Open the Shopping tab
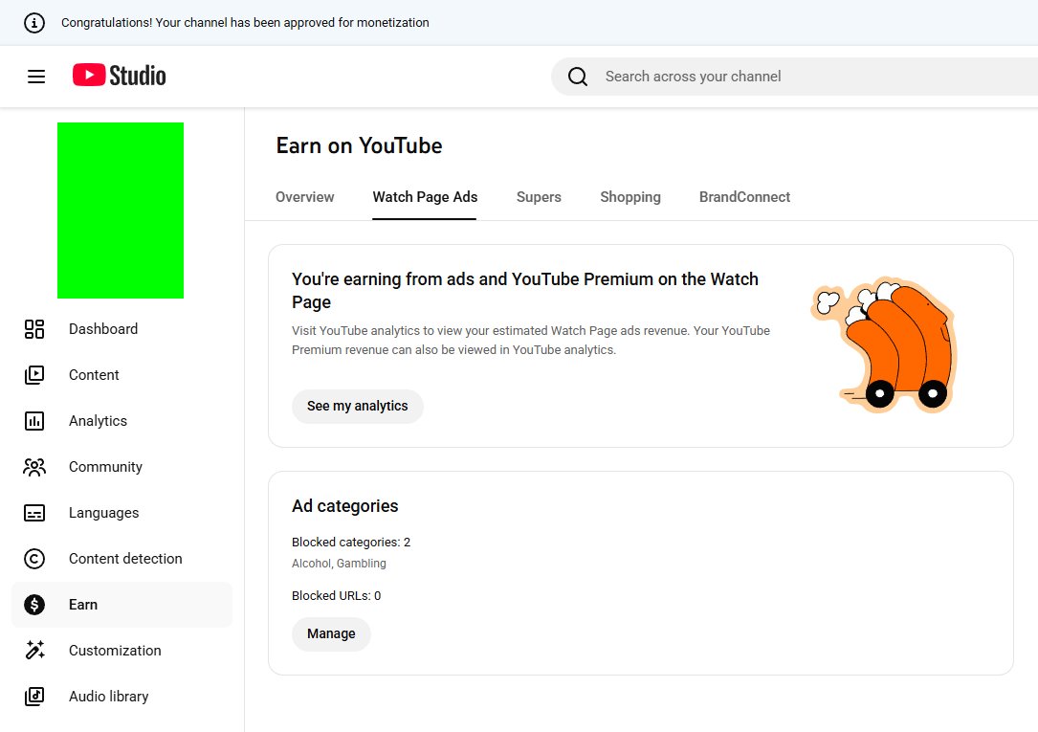Image resolution: width=1038 pixels, height=732 pixels. [630, 197]
